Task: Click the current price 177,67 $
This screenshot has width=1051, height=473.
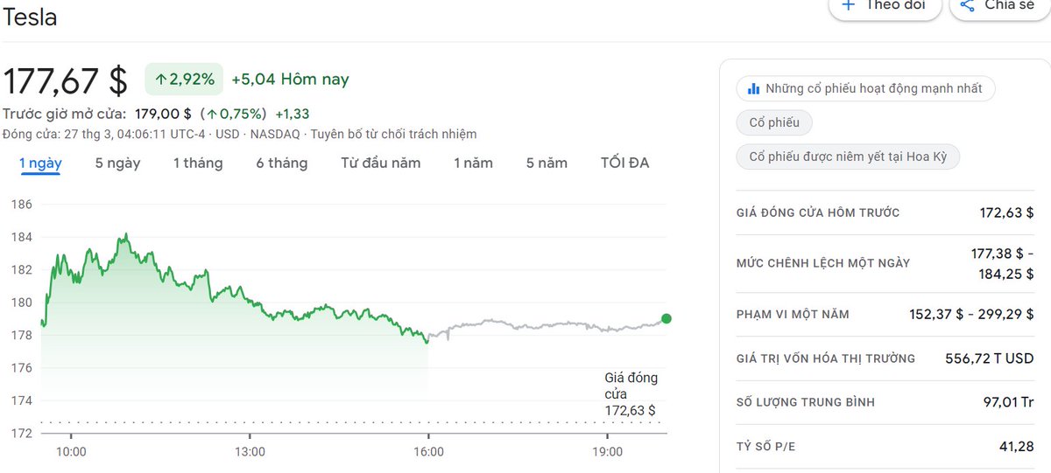Action: click(66, 81)
